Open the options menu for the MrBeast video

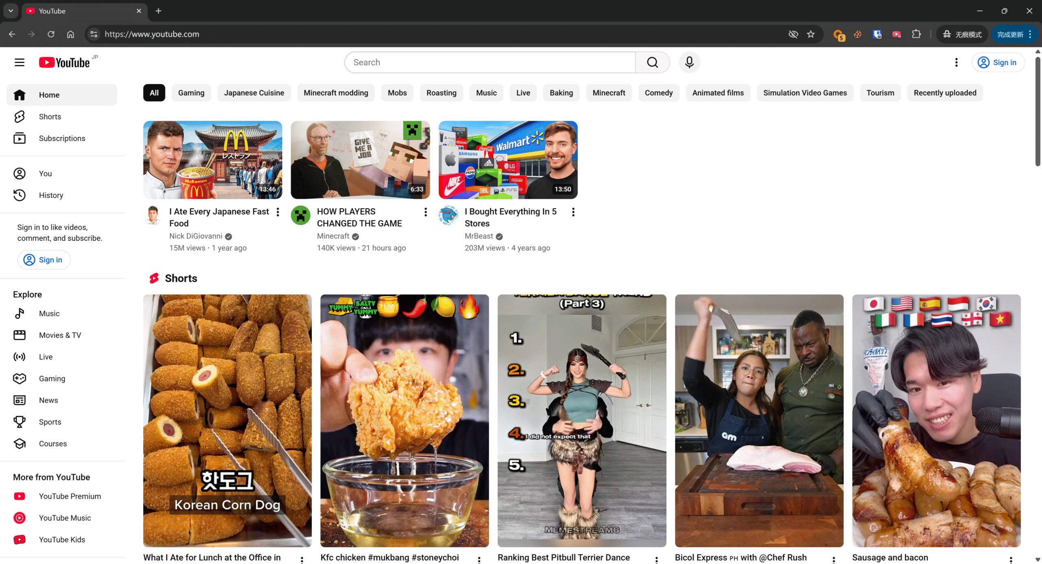pos(573,212)
